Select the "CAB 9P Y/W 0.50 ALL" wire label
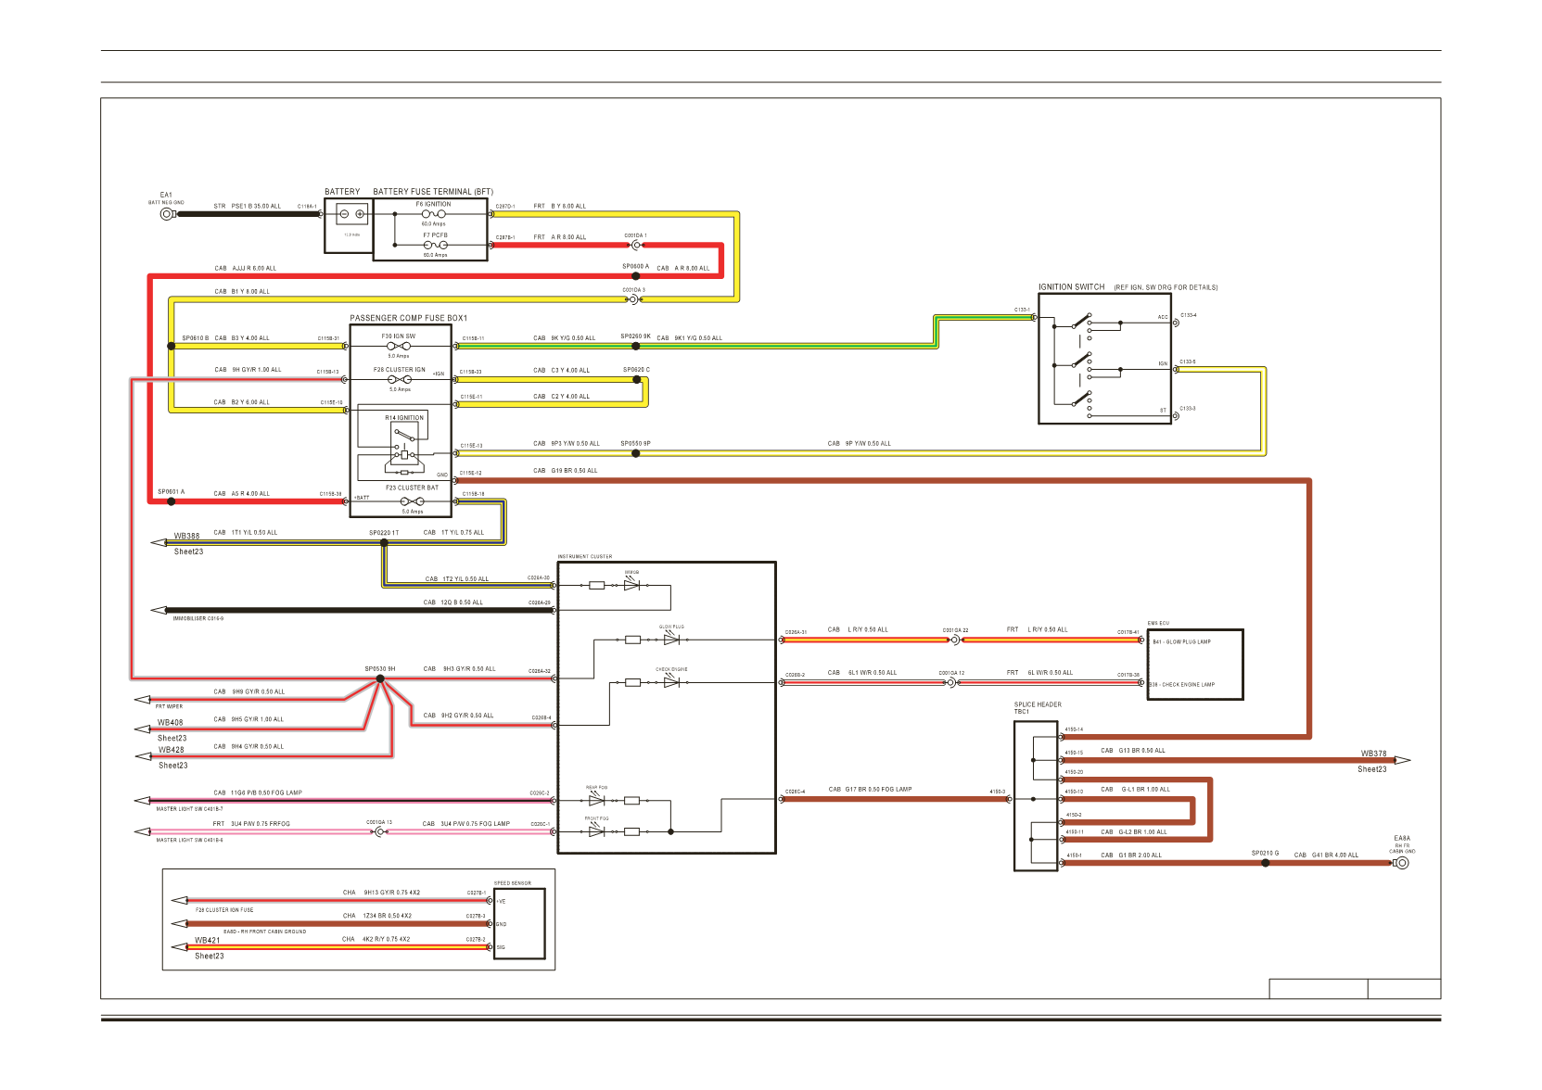 (x=860, y=444)
